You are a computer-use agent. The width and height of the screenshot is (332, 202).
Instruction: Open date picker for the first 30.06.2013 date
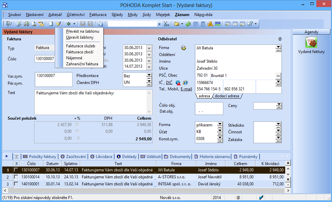(x=149, y=48)
